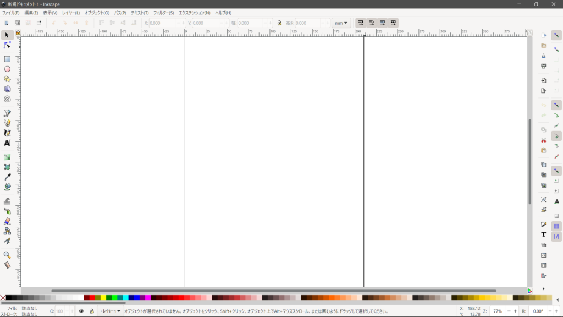Toggle current layer visibility eye
The height and width of the screenshot is (317, 563).
click(x=81, y=311)
